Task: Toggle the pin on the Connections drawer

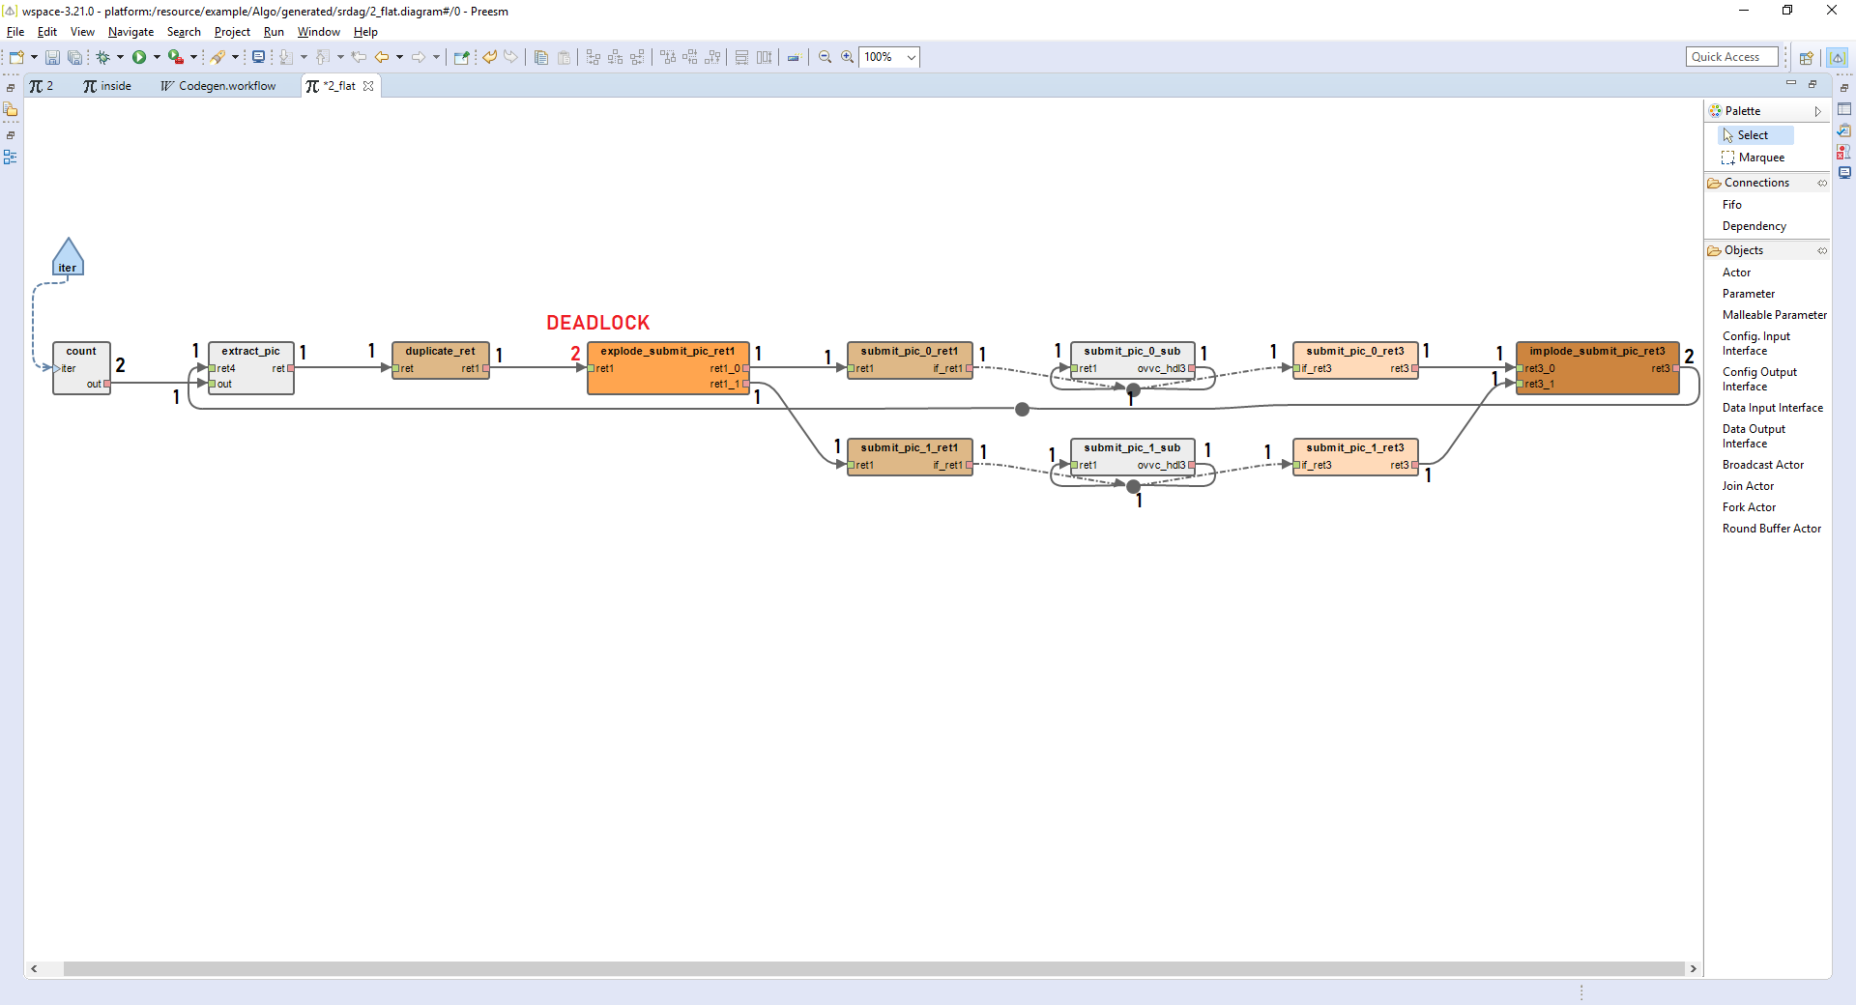Action: tap(1823, 183)
